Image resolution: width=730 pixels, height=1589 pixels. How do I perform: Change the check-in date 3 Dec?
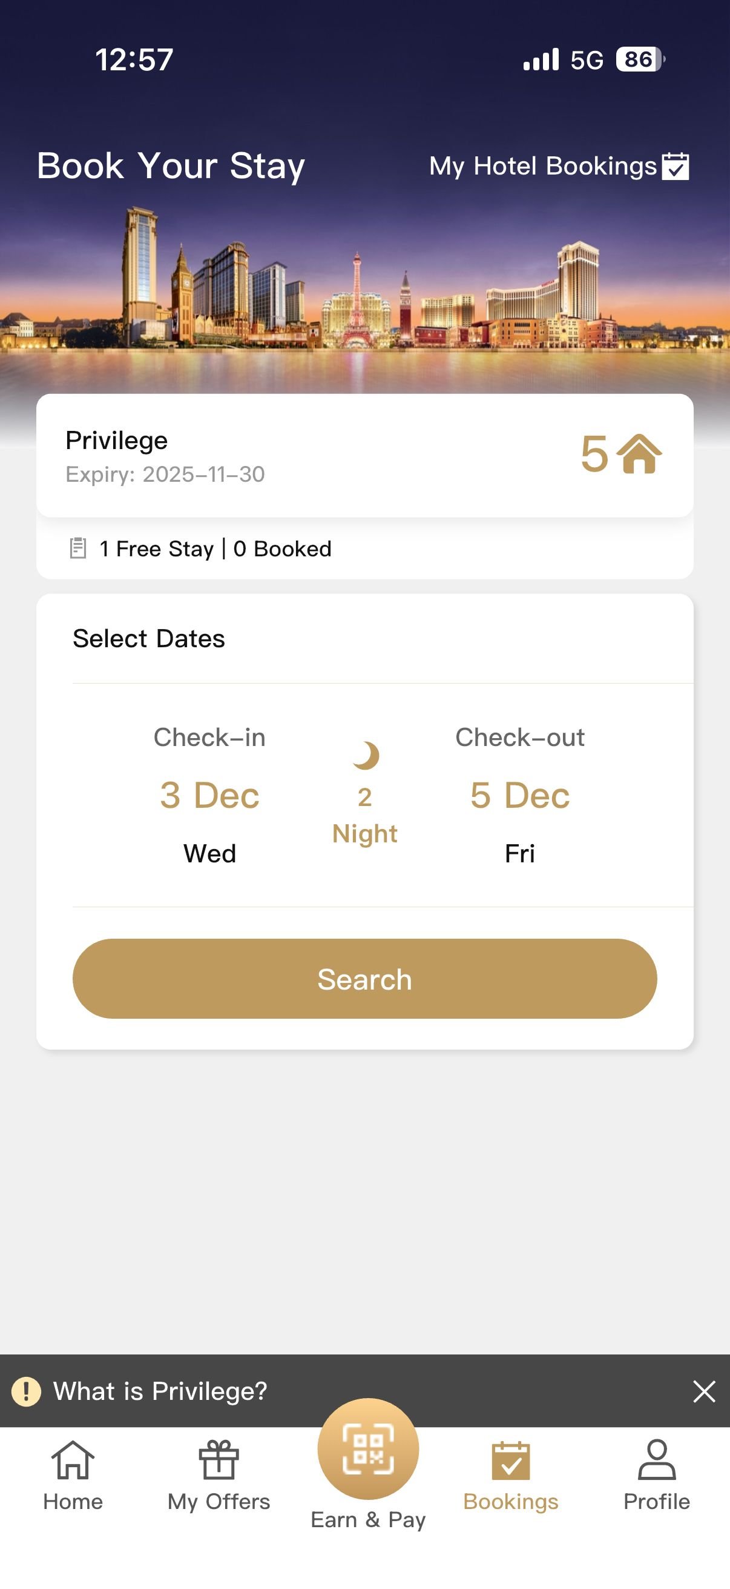[x=209, y=794]
